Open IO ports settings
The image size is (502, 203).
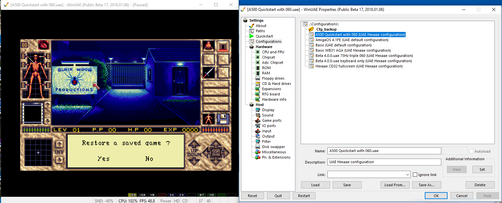point(269,126)
